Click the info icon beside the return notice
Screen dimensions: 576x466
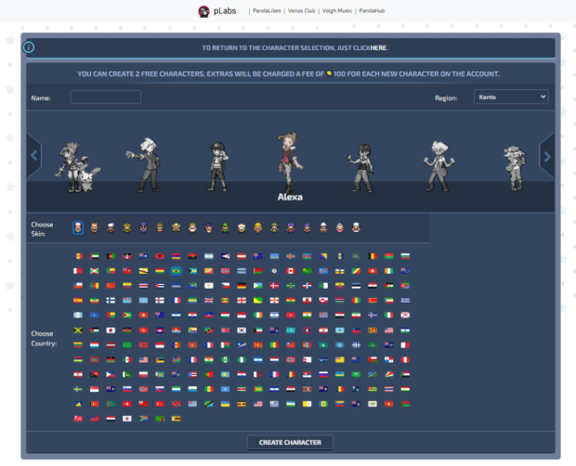(x=29, y=47)
